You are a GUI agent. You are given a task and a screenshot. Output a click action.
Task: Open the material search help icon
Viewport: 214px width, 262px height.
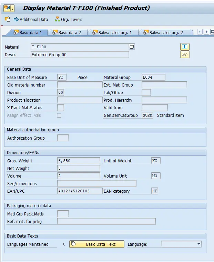point(132,47)
